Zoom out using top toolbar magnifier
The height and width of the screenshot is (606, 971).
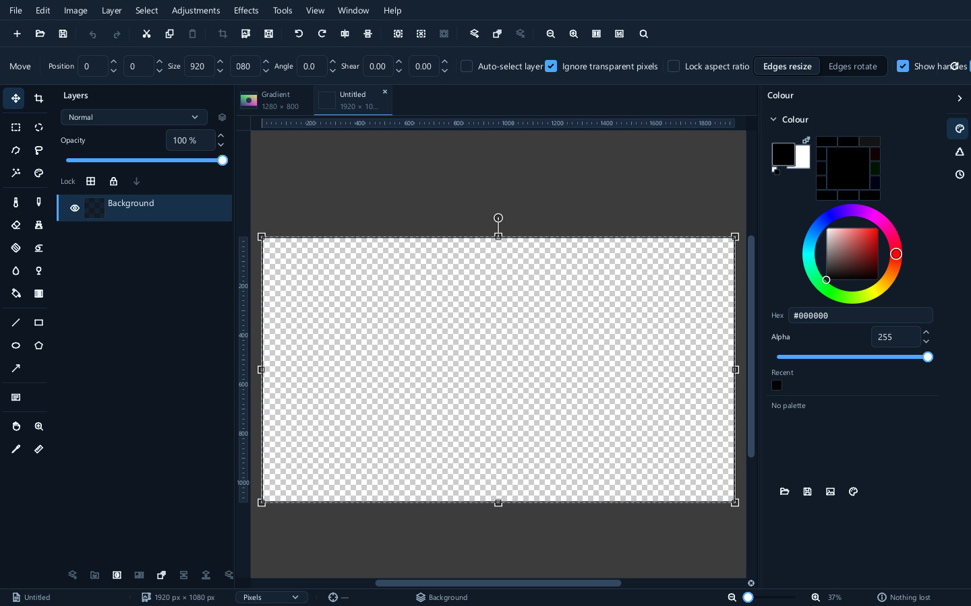550,34
